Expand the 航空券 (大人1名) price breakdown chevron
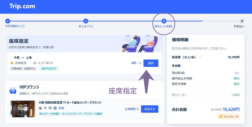Image resolution: width=252 pixels, height=127 pixels. click(200, 57)
